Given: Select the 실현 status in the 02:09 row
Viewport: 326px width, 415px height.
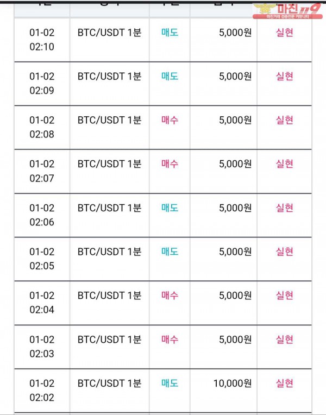Looking at the screenshot, I should (x=284, y=77).
